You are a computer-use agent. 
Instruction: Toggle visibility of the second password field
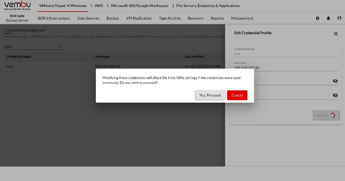[x=335, y=95]
